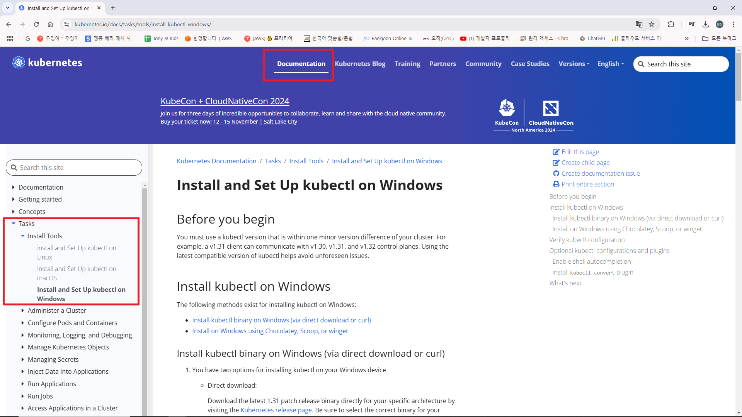Click the Kubernetes release page link
The width and height of the screenshot is (742, 417).
coord(276,410)
